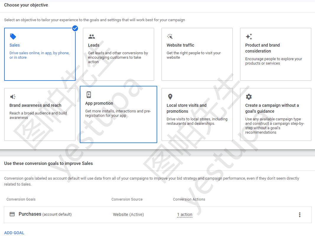The height and width of the screenshot is (236, 315).
Task: Select the Sales objective title
Action: point(15,45)
